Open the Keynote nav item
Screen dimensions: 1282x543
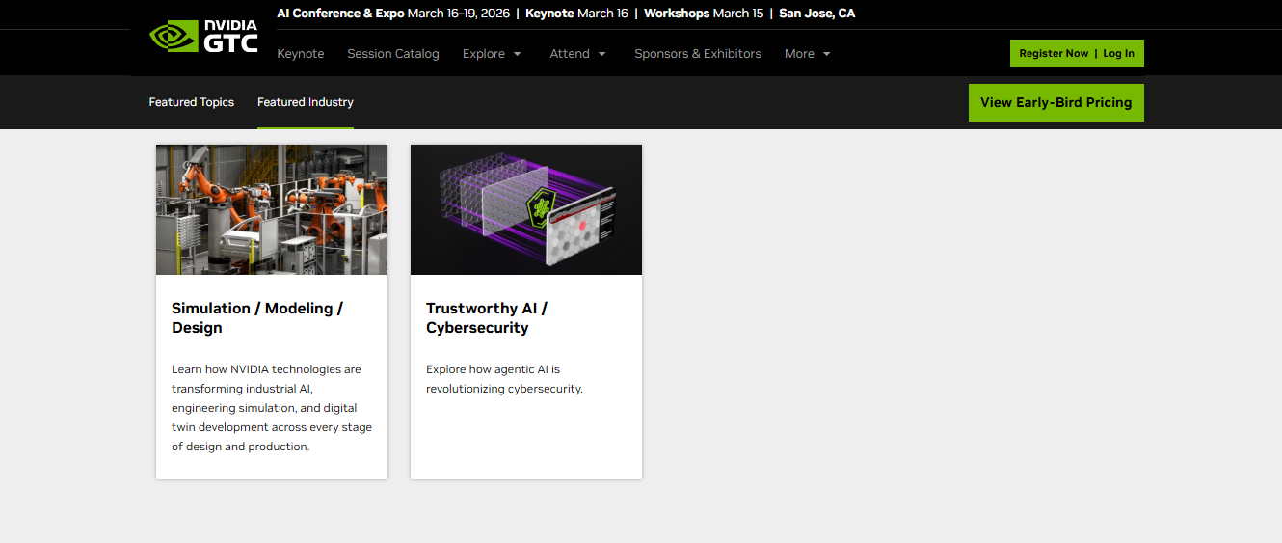[x=301, y=54]
